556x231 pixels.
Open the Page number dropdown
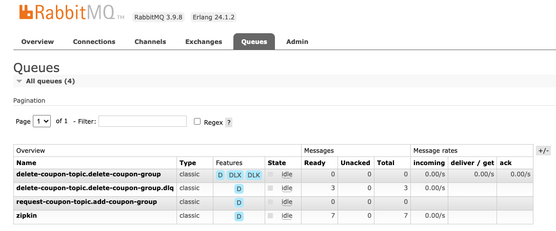click(x=42, y=121)
